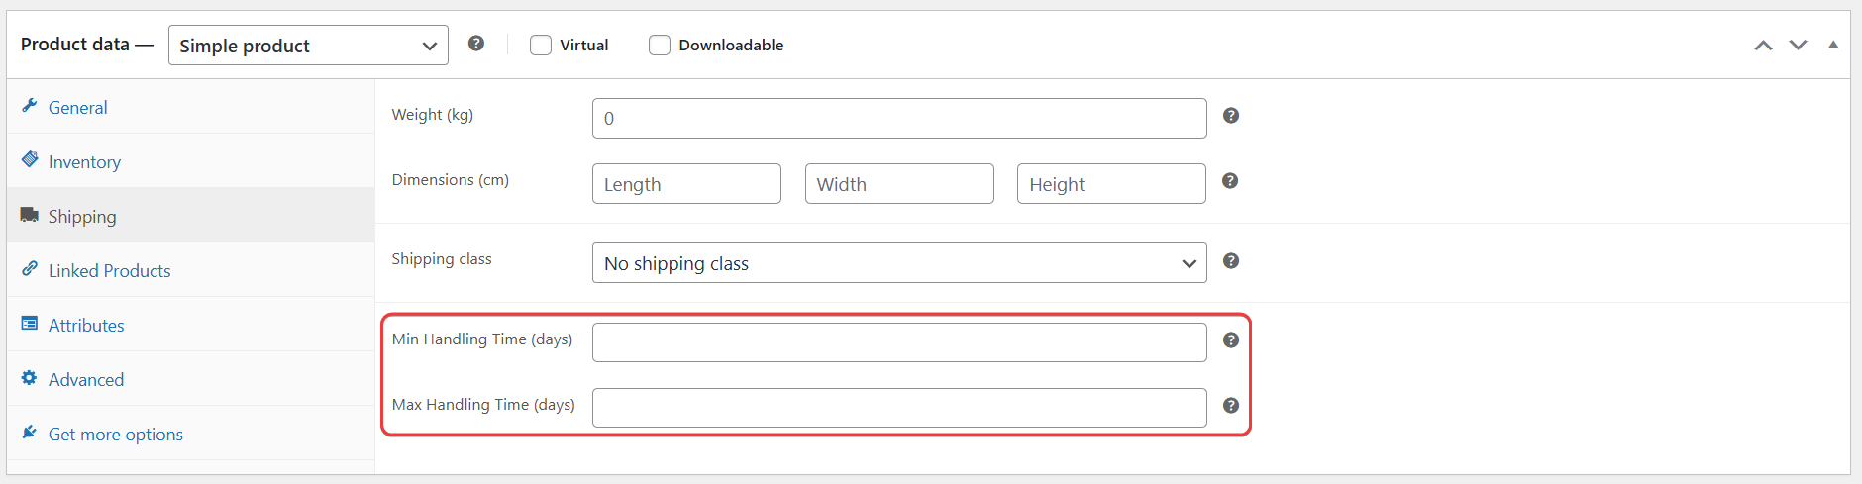Collapse the Product data panel toggle
This screenshot has height=484, width=1862.
pyautogui.click(x=1833, y=46)
